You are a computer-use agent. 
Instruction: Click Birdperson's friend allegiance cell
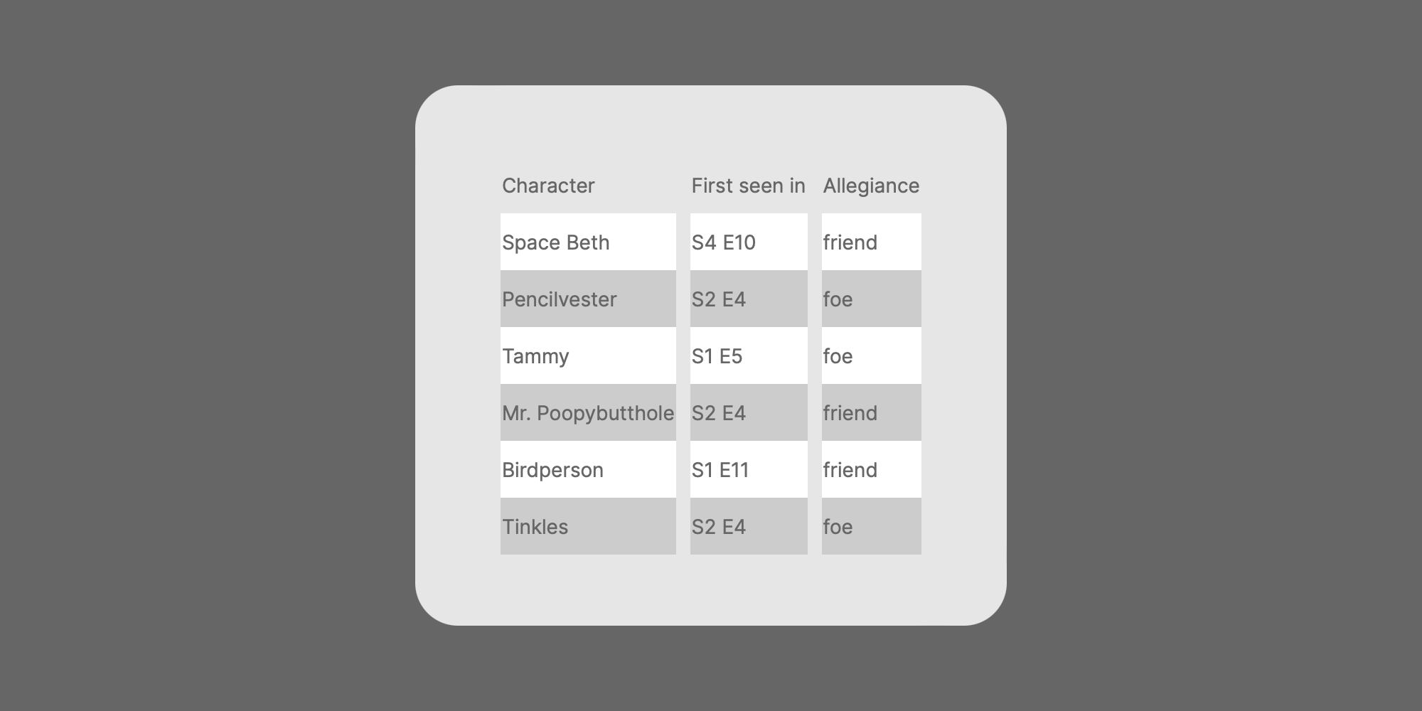872,469
